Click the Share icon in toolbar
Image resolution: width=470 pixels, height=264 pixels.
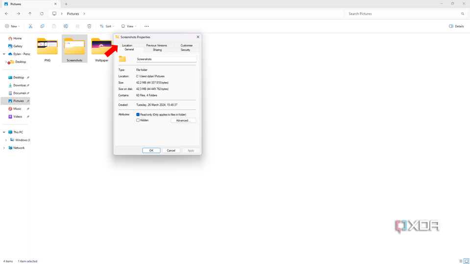pyautogui.click(x=77, y=26)
